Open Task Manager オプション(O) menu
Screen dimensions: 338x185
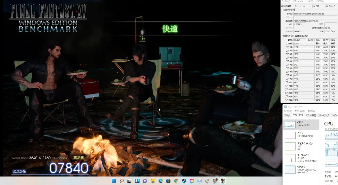click(300, 111)
